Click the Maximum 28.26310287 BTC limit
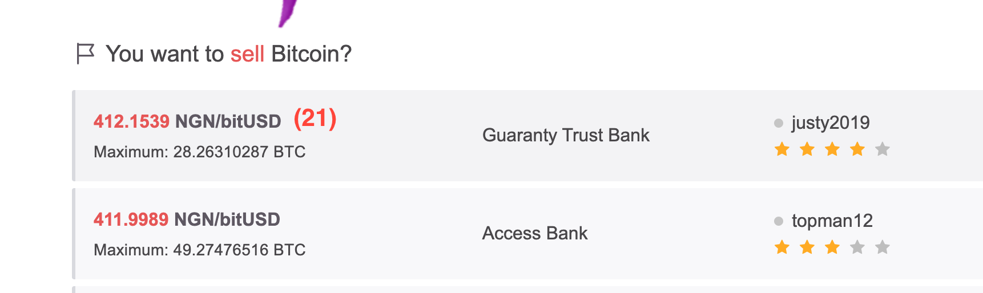 199,152
